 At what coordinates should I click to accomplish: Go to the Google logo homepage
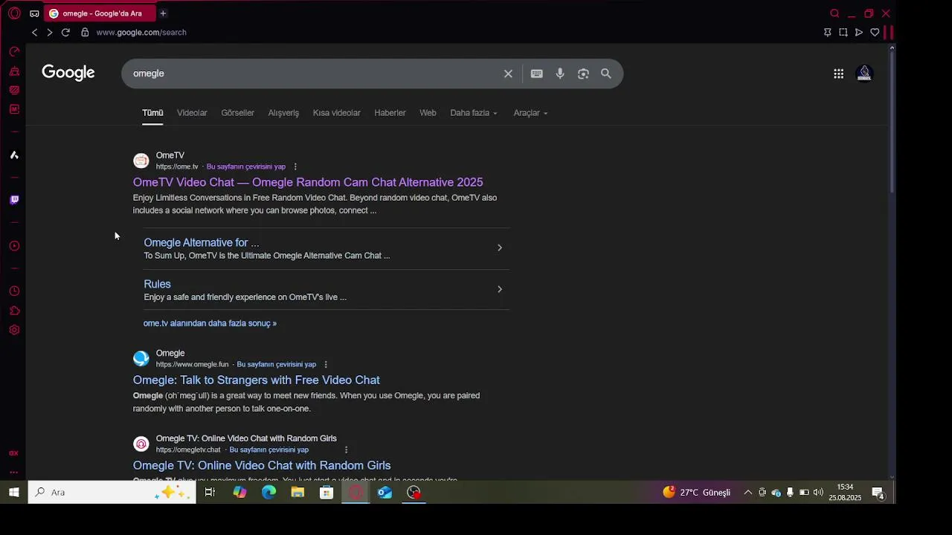pyautogui.click(x=68, y=73)
